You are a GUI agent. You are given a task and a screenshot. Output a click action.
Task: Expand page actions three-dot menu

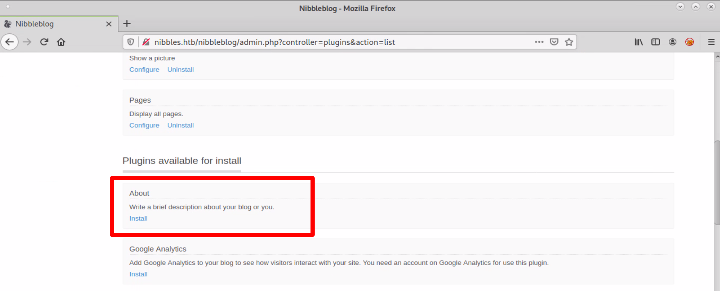(539, 42)
